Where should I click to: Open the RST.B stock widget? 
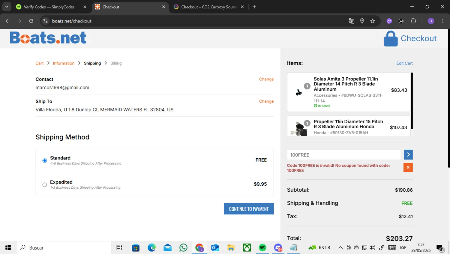[x=319, y=248]
